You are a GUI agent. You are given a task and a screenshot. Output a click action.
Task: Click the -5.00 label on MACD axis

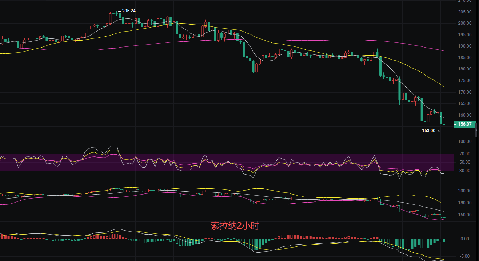pyautogui.click(x=465, y=256)
